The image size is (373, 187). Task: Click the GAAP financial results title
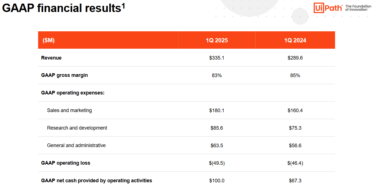pos(64,8)
